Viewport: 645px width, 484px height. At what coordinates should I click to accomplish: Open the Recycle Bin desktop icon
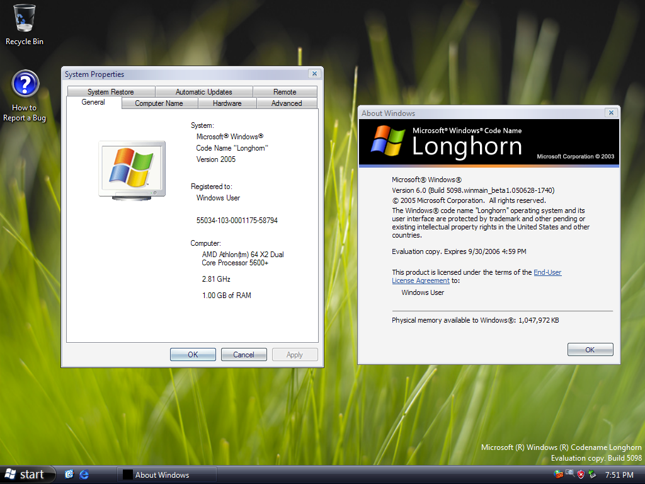(x=25, y=19)
